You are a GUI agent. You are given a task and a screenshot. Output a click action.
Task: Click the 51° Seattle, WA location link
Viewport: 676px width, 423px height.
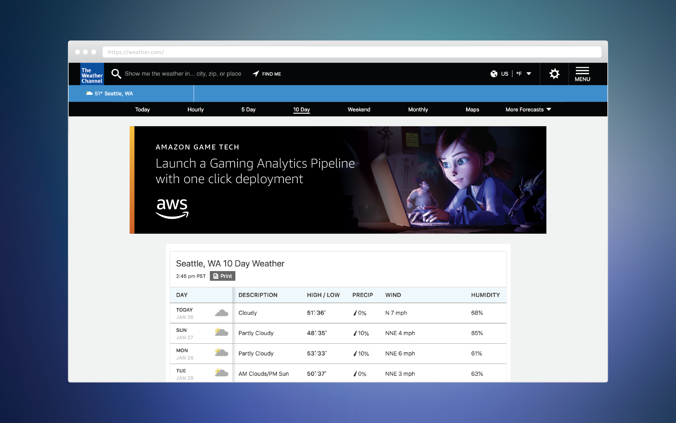[x=114, y=93]
